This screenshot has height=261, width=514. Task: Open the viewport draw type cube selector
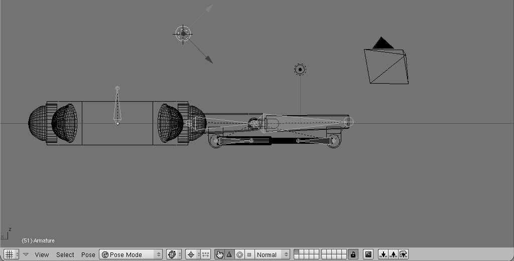174,254
